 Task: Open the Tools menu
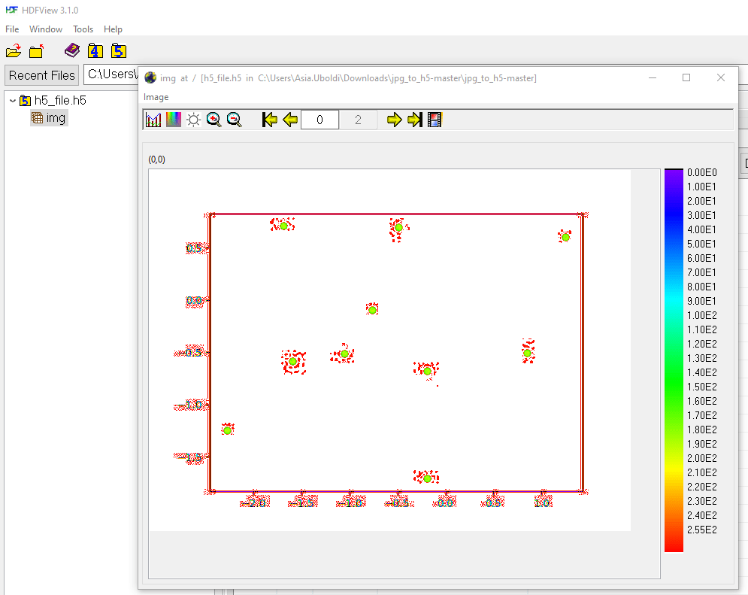point(83,29)
